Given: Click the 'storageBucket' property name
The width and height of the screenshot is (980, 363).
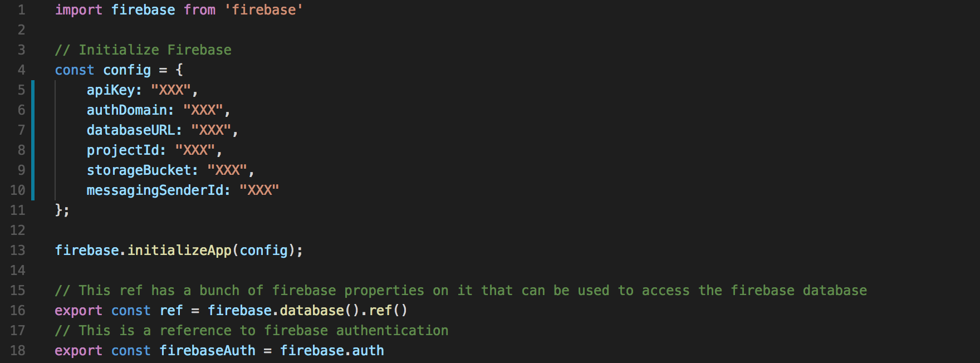Looking at the screenshot, I should coord(139,170).
